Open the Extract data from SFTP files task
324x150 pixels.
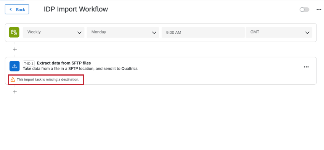[x=64, y=63]
